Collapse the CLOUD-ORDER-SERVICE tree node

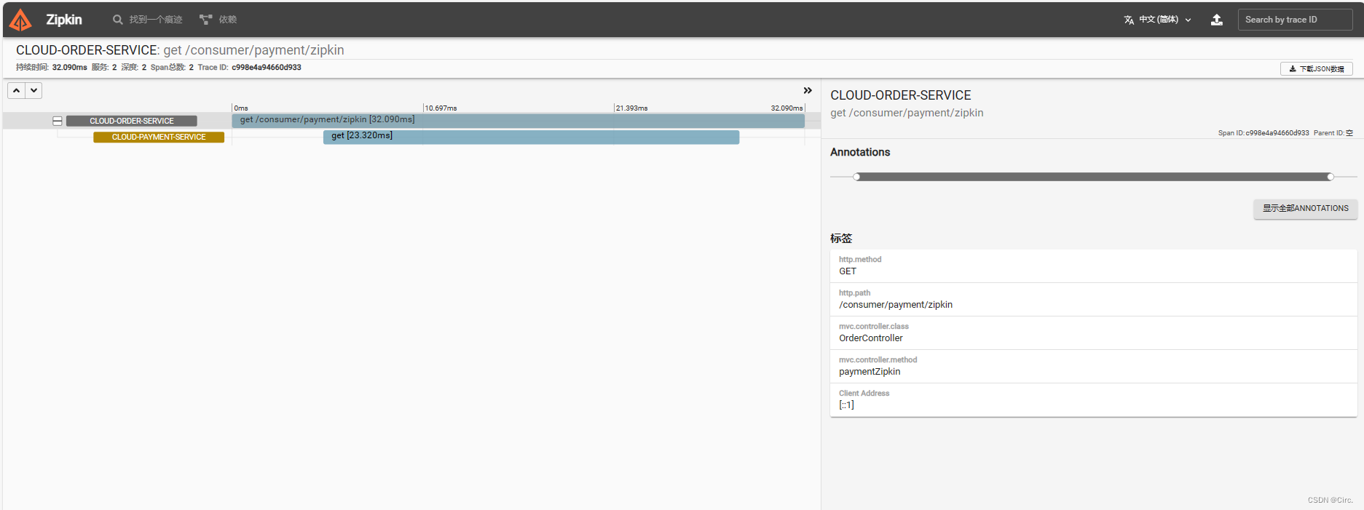pyautogui.click(x=58, y=121)
